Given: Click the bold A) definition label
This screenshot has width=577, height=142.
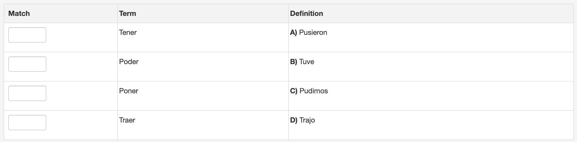Looking at the screenshot, I should (x=293, y=33).
